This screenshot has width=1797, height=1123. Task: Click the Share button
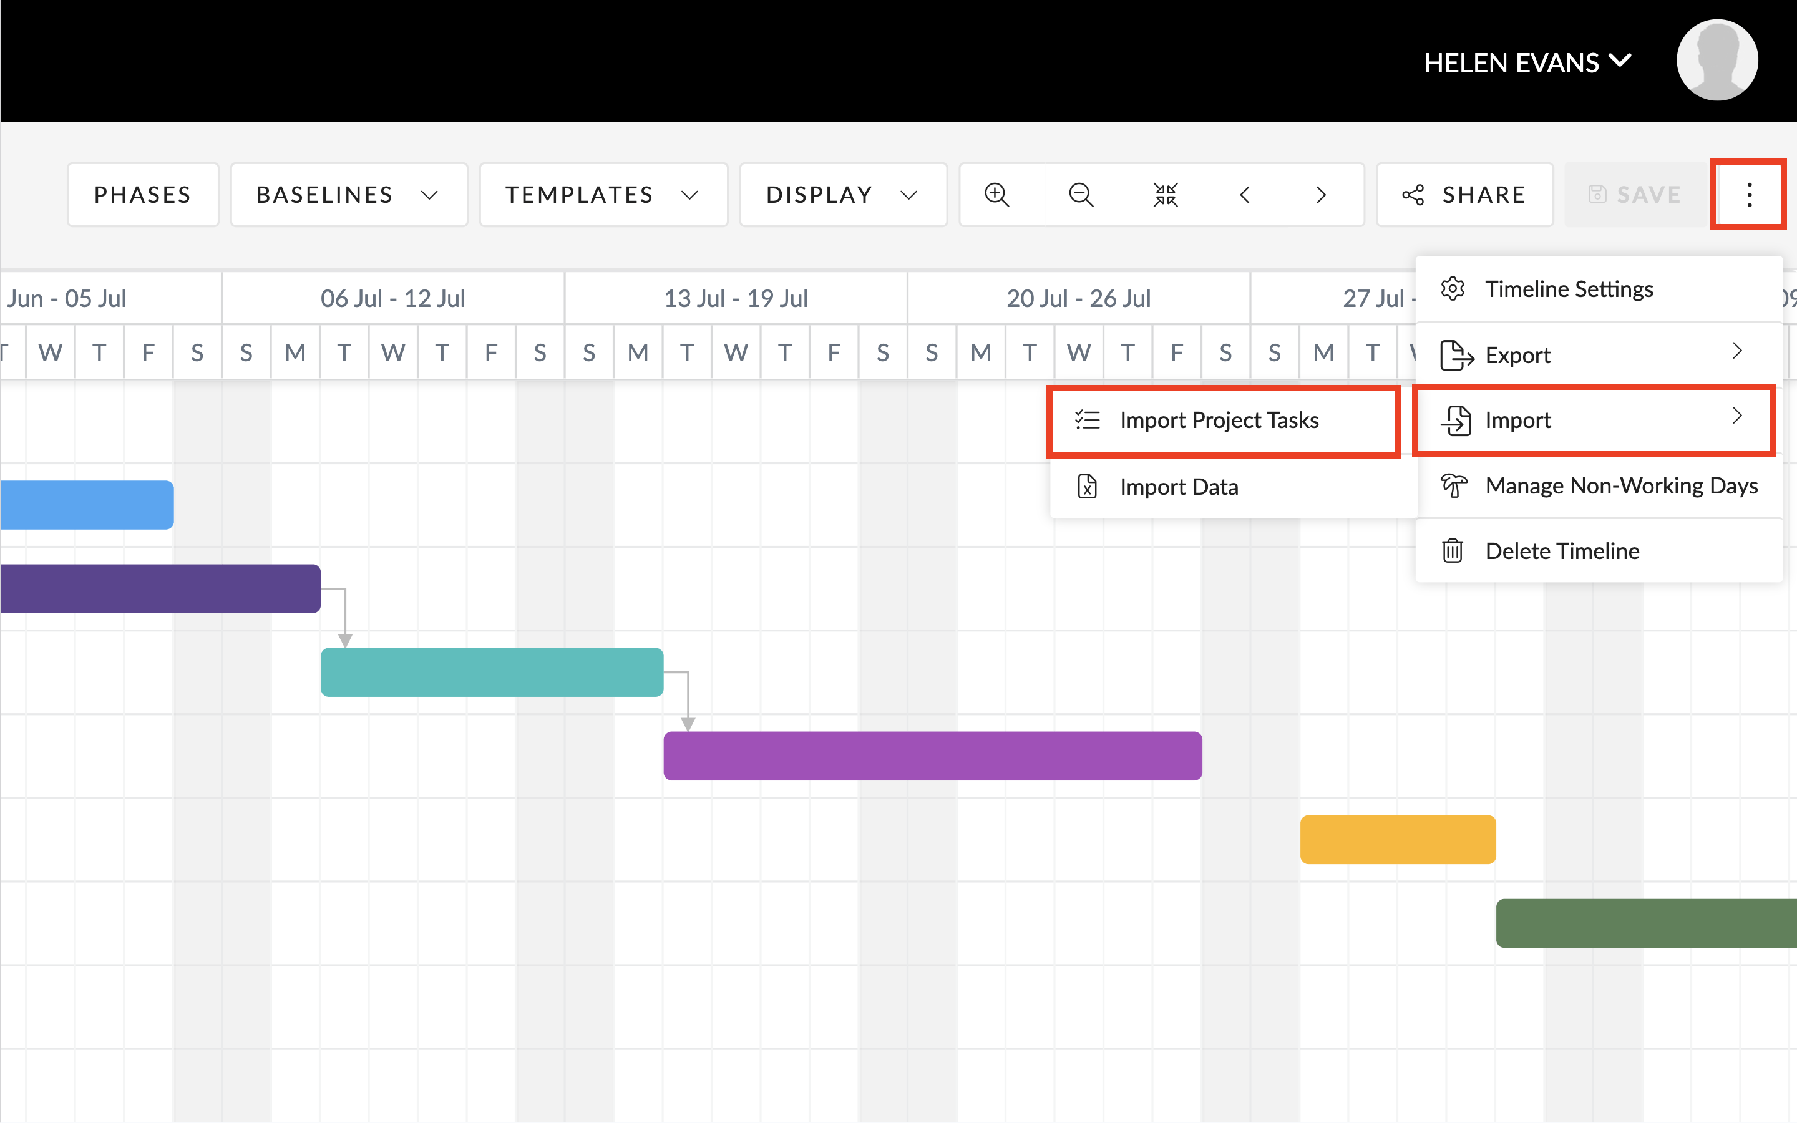pos(1464,195)
